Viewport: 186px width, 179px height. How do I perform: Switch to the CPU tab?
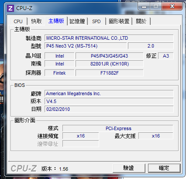[18, 21]
